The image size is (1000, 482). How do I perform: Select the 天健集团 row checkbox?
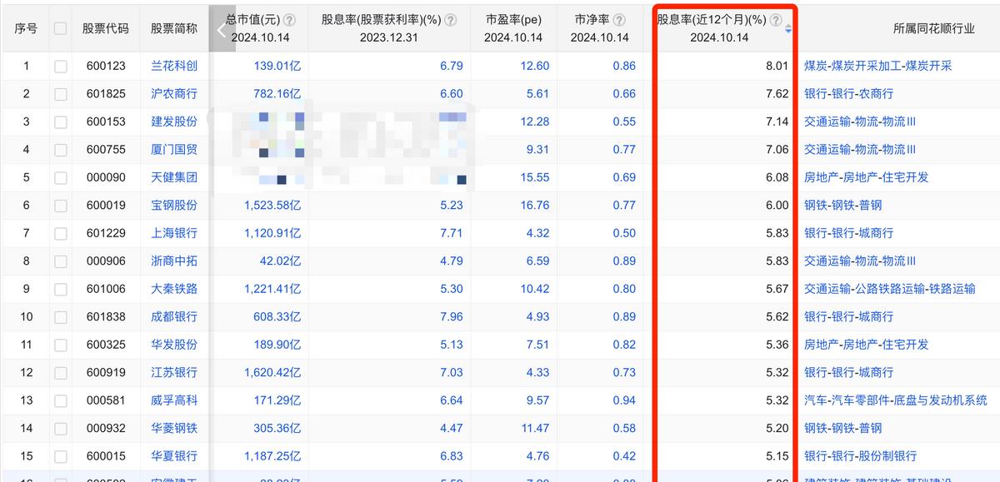coord(60,177)
